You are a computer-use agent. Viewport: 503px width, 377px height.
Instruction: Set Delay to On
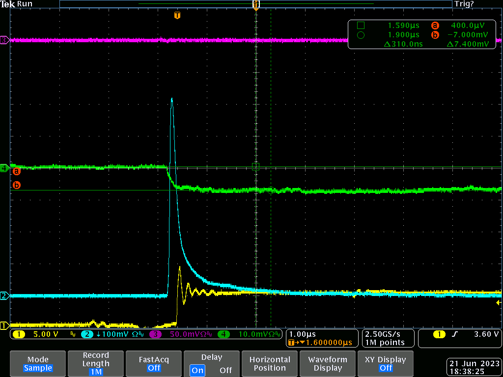click(x=197, y=370)
